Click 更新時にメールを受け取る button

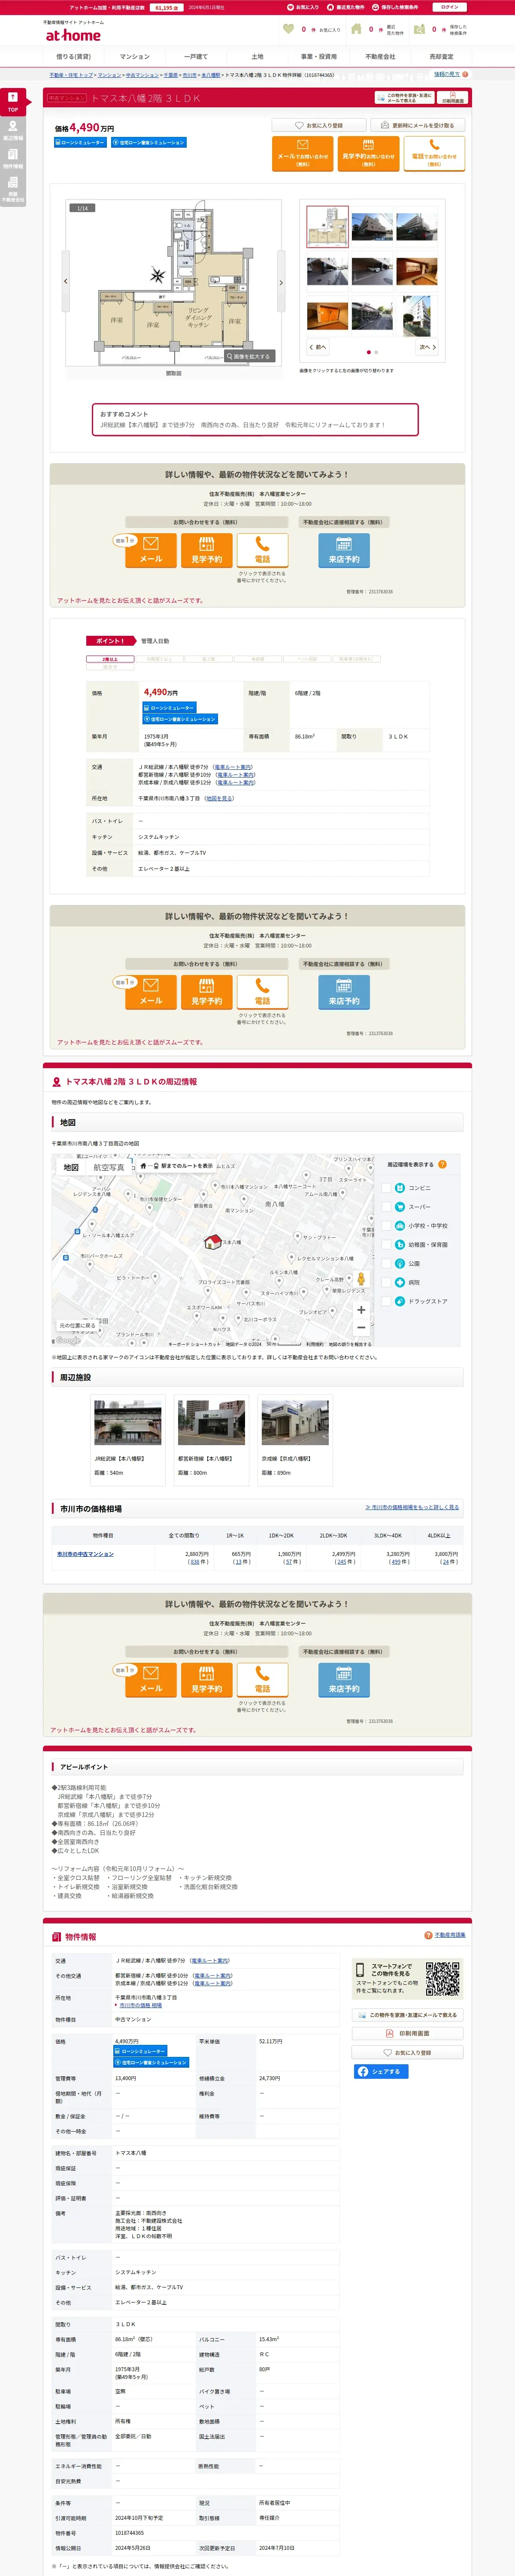(x=418, y=126)
